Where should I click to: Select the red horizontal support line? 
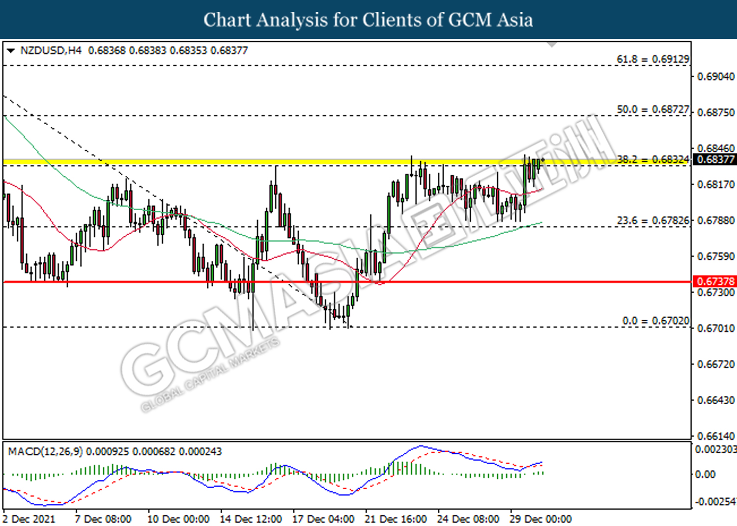coord(347,282)
